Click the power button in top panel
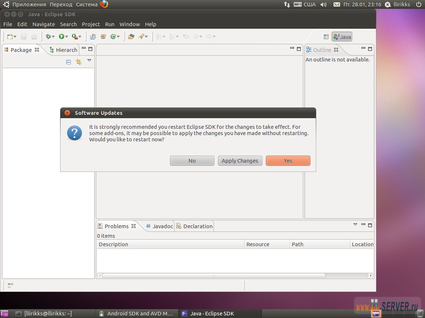Image resolution: width=425 pixels, height=318 pixels. coord(419,4)
